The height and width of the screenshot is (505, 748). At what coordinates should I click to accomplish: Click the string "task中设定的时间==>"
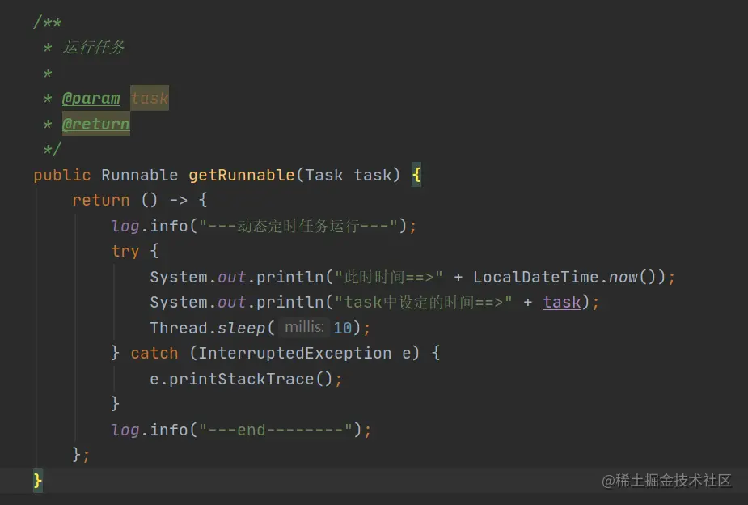[x=423, y=302]
